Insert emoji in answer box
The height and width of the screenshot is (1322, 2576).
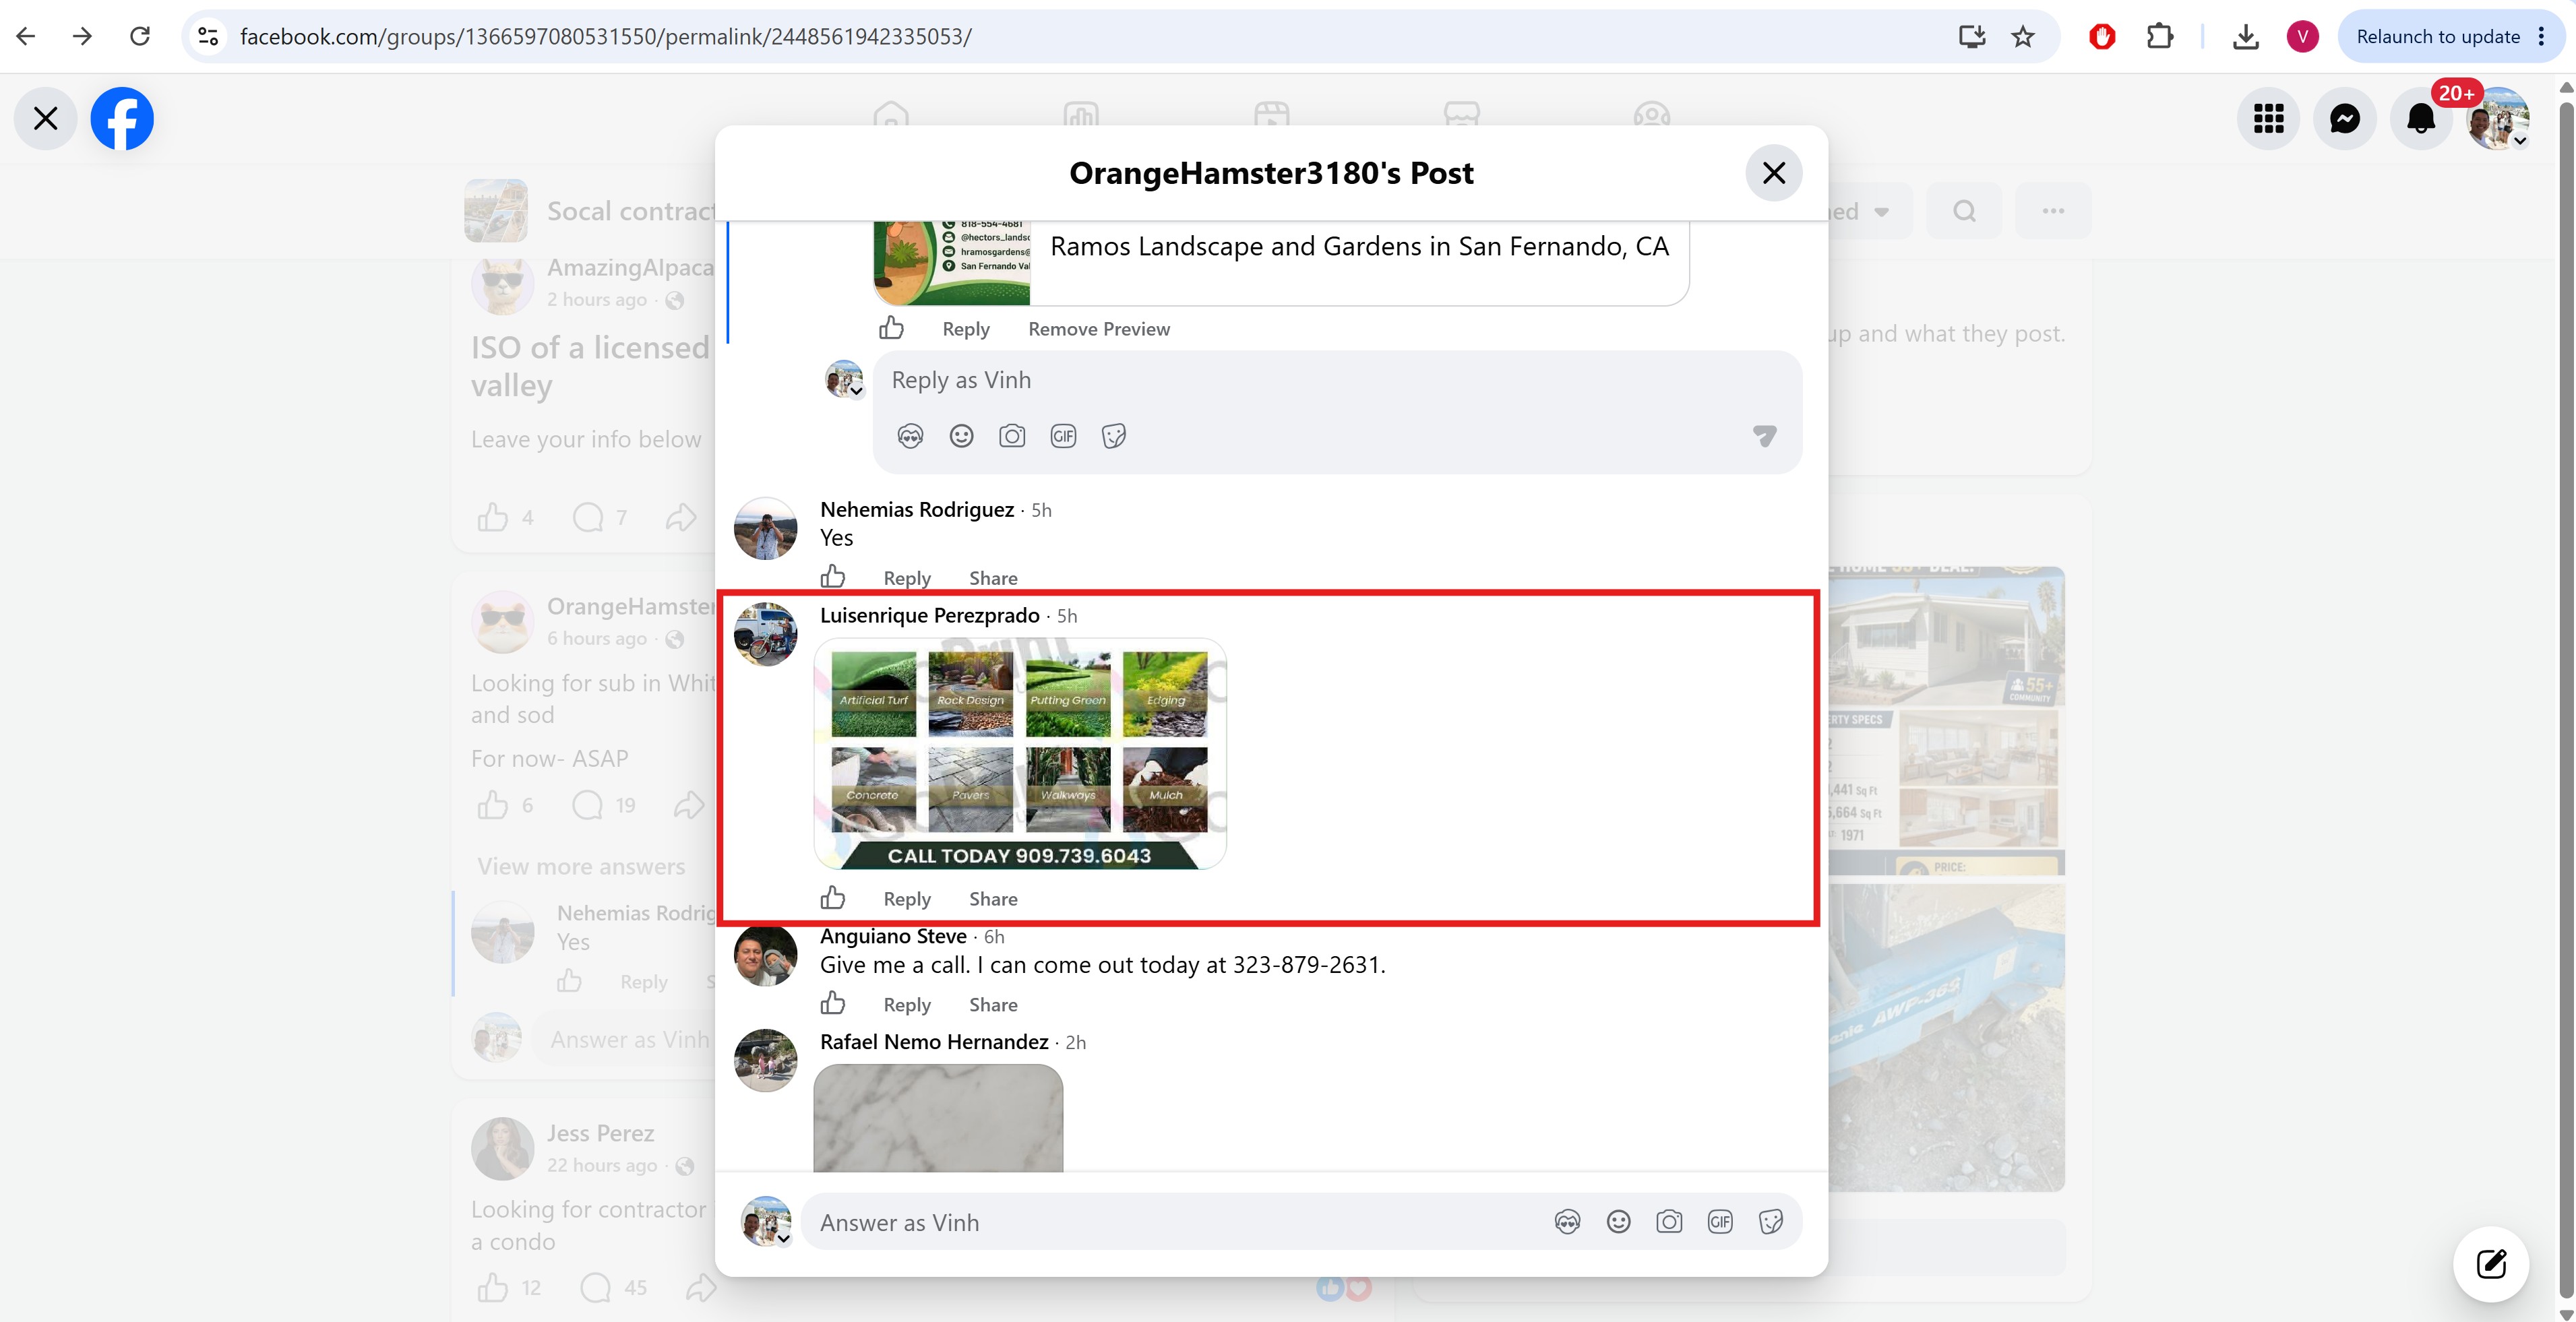coord(1618,1222)
